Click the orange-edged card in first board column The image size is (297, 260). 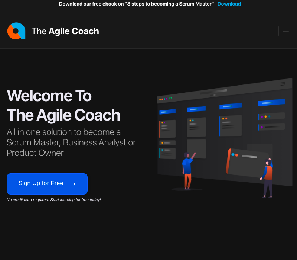(x=167, y=129)
